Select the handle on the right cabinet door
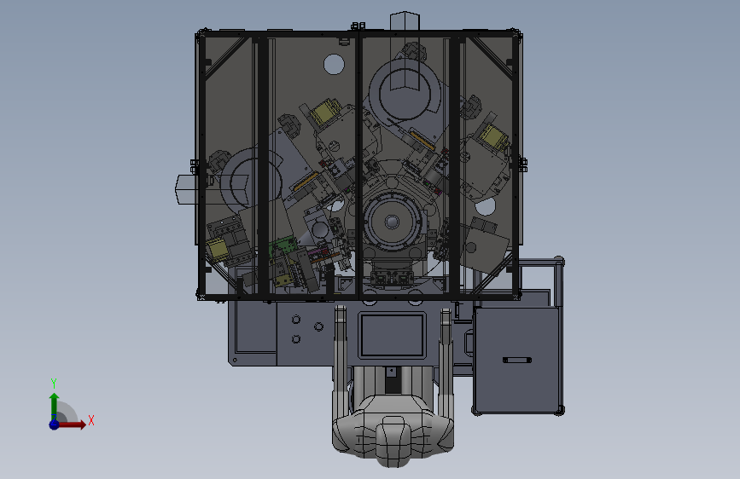The image size is (740, 479). click(x=516, y=361)
